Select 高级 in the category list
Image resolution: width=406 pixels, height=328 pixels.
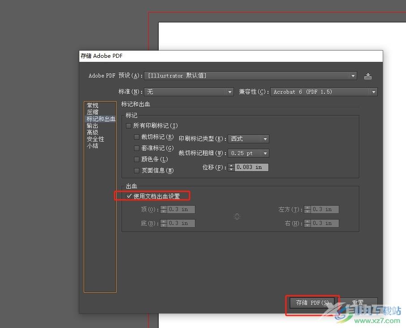(x=92, y=132)
